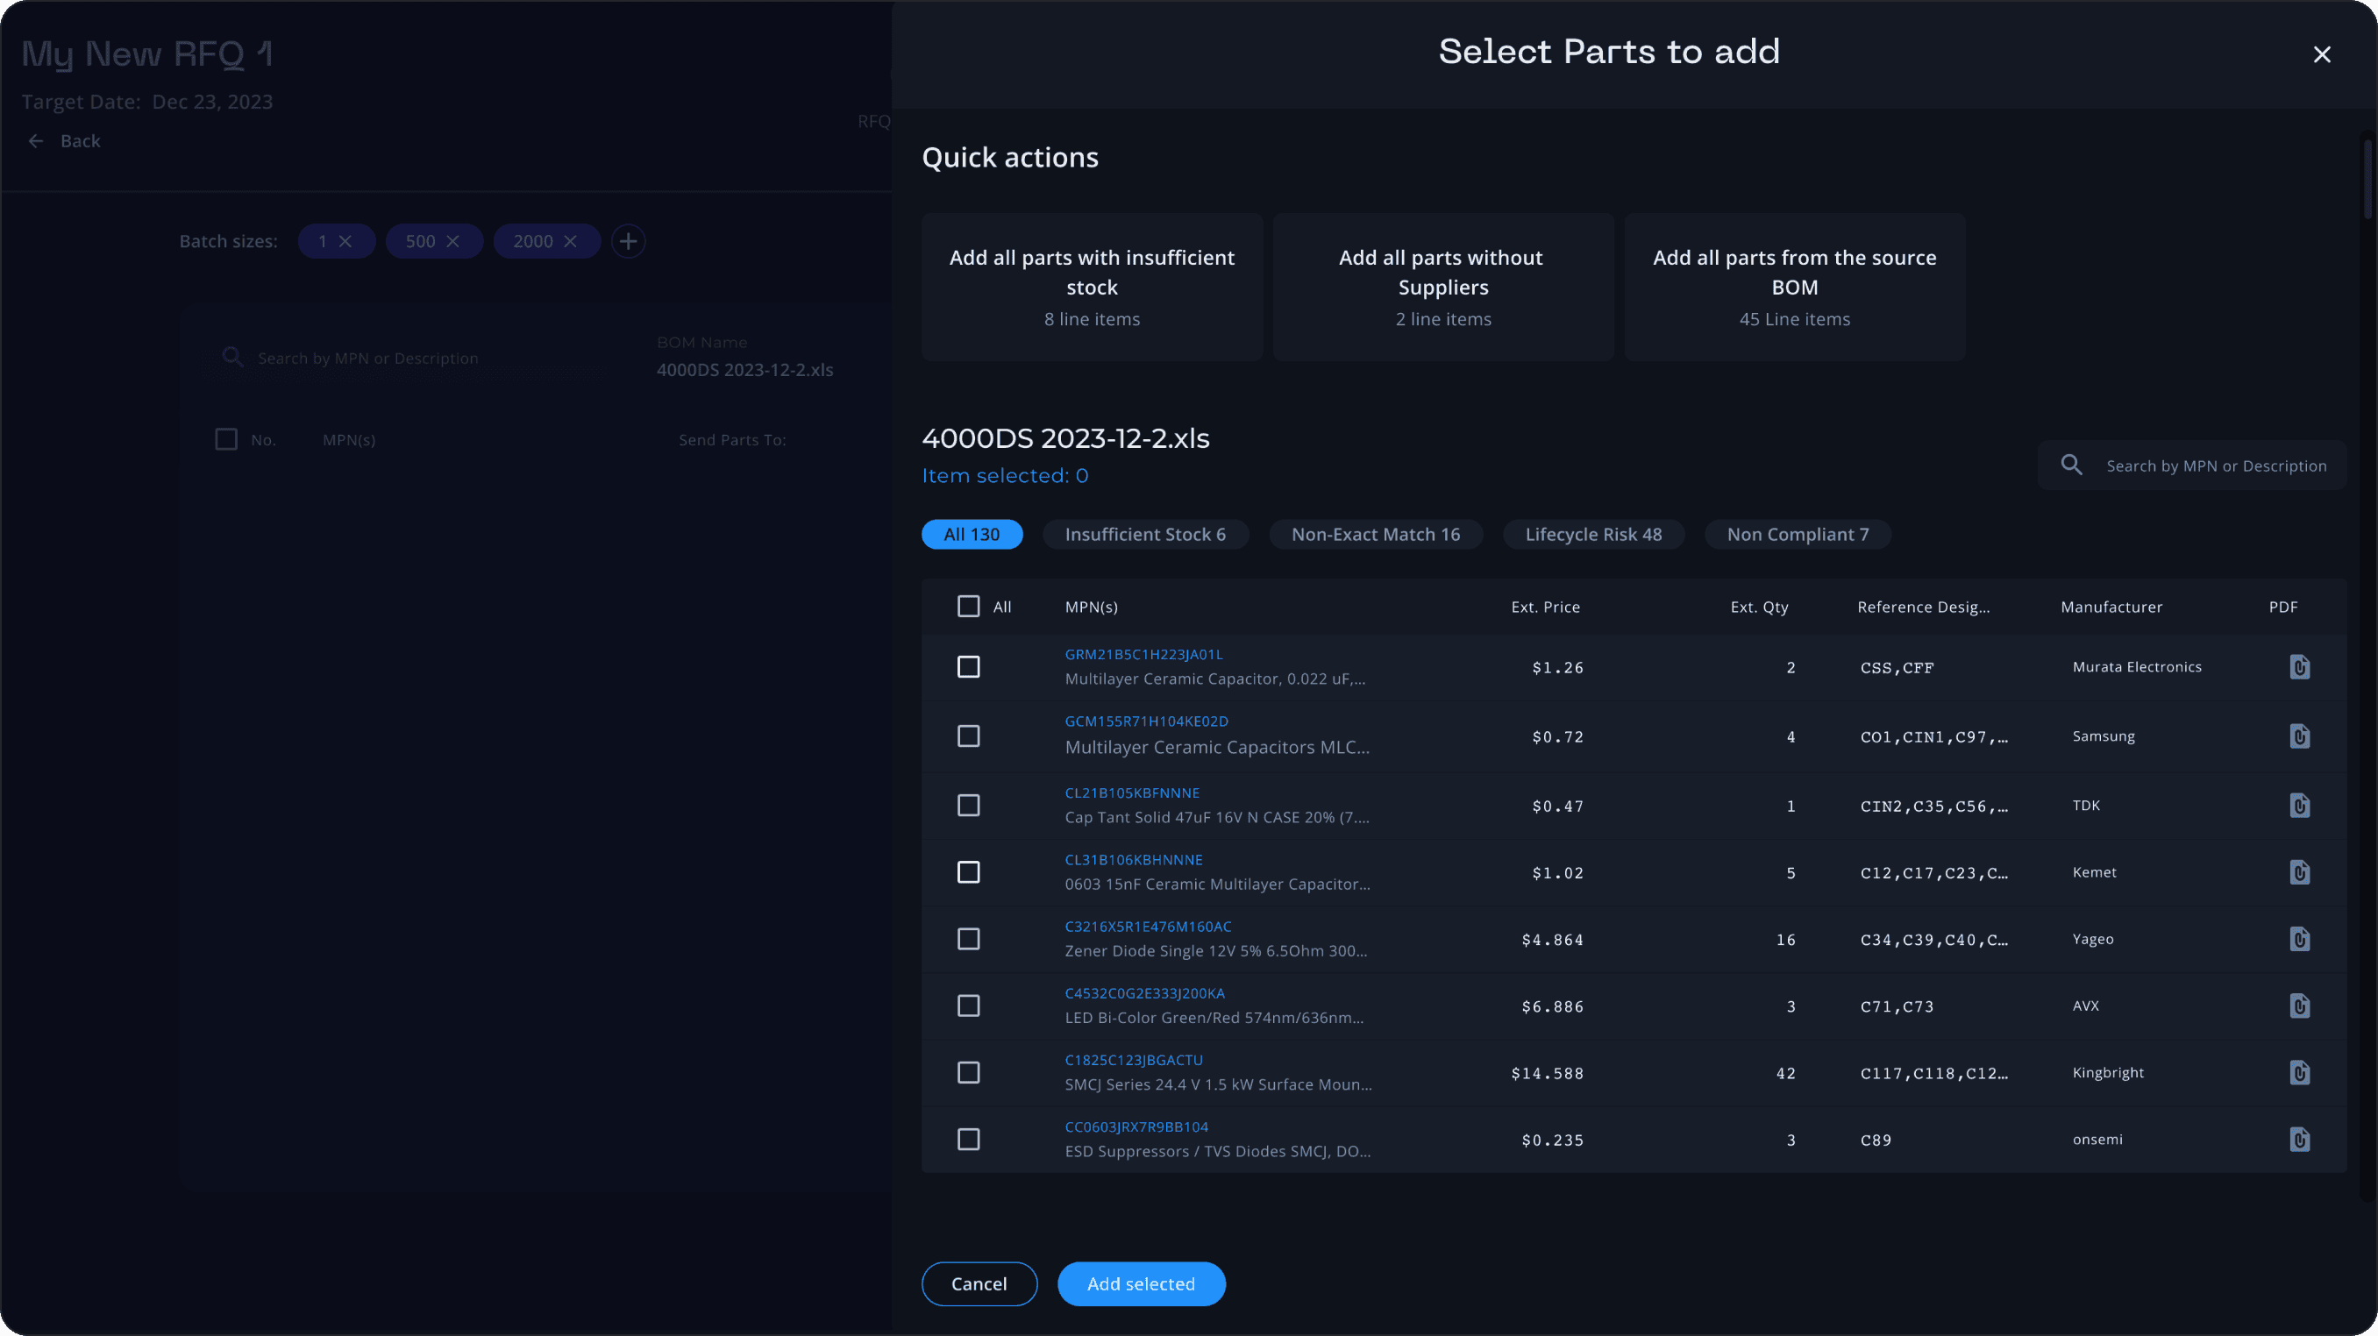Show All 130 parts filter
This screenshot has width=2378, height=1336.
coord(972,534)
